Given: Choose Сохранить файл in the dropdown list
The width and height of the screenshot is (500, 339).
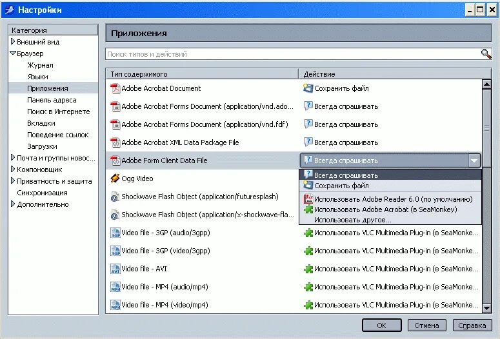Looking at the screenshot, I should pos(390,186).
